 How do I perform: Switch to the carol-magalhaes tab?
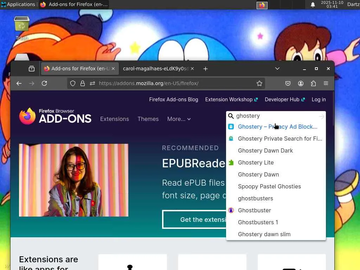click(x=156, y=69)
